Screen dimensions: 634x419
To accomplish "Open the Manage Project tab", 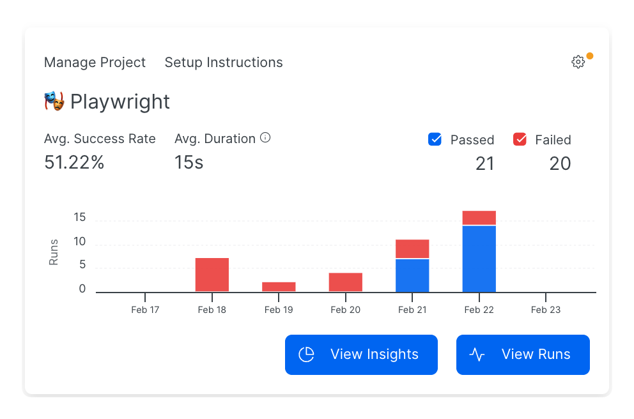I will (x=95, y=62).
